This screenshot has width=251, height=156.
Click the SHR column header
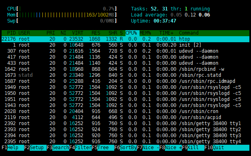[113, 33]
